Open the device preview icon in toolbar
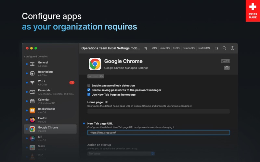Viewport: 260px width, 162px height. click(x=216, y=48)
